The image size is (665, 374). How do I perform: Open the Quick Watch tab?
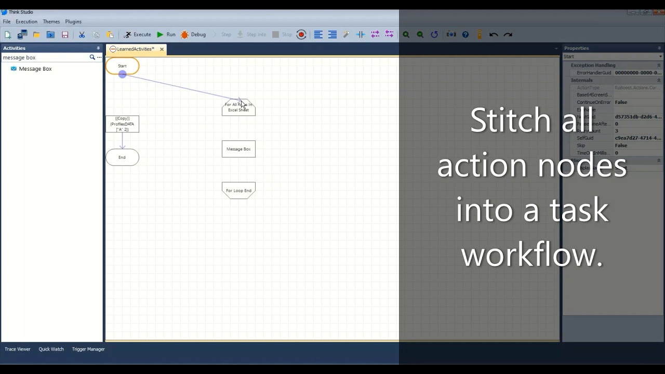click(x=51, y=349)
